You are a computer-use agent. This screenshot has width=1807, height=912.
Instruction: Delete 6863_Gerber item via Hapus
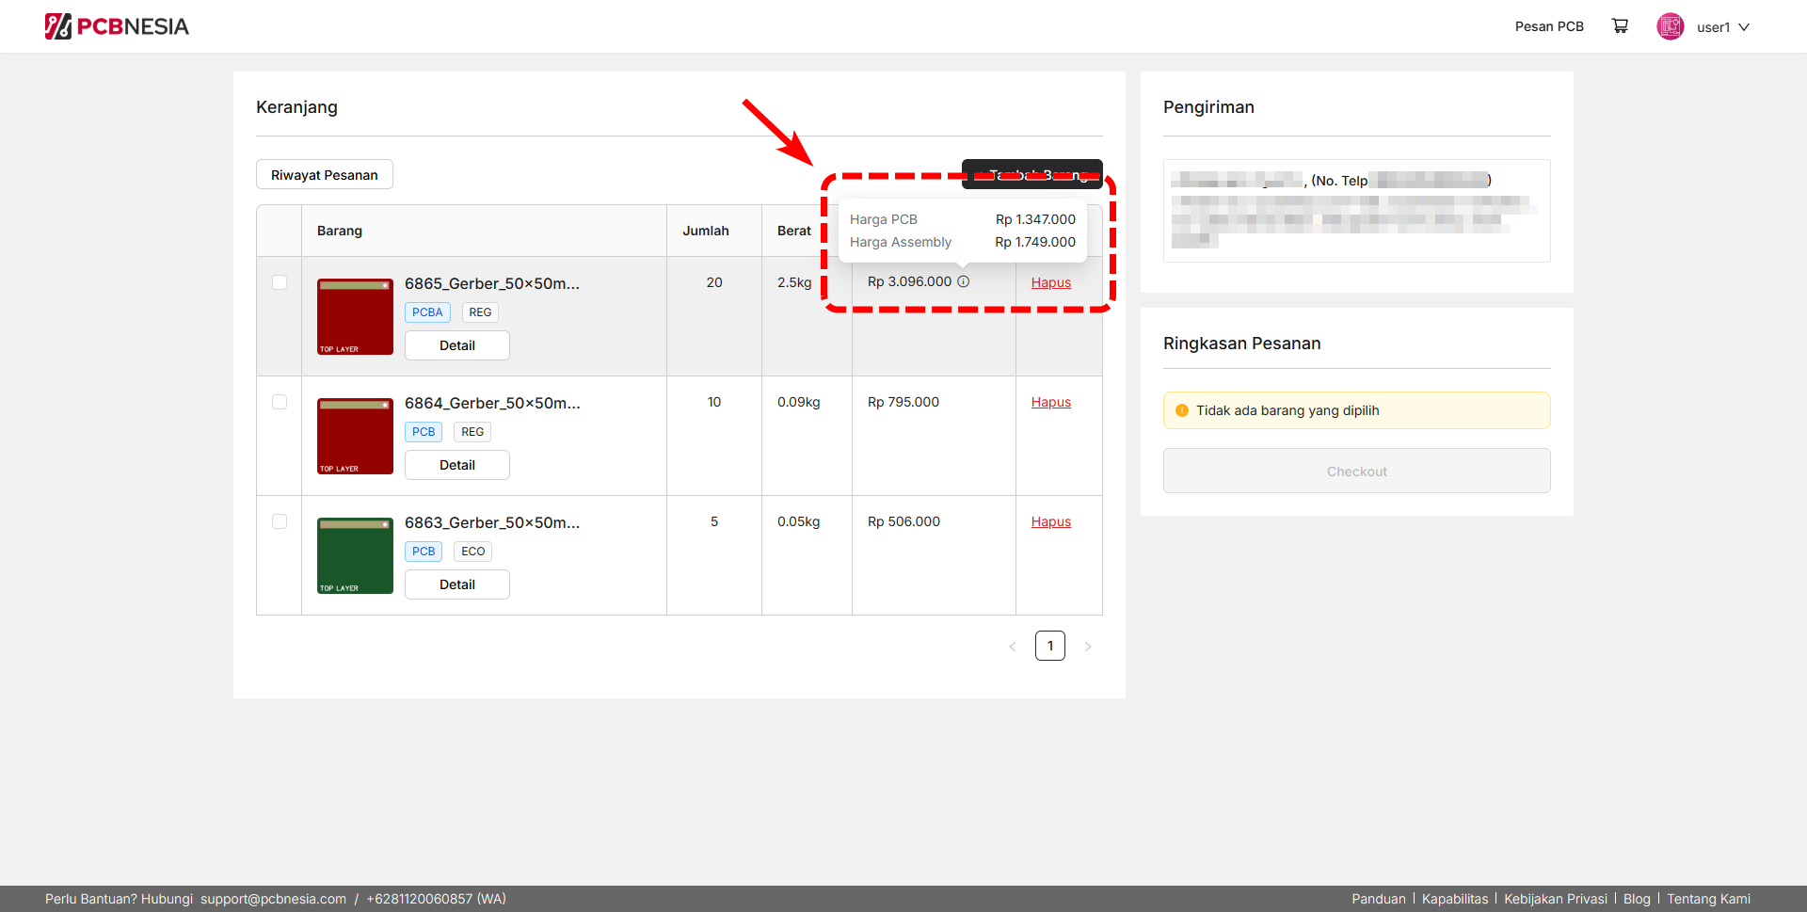1051,521
